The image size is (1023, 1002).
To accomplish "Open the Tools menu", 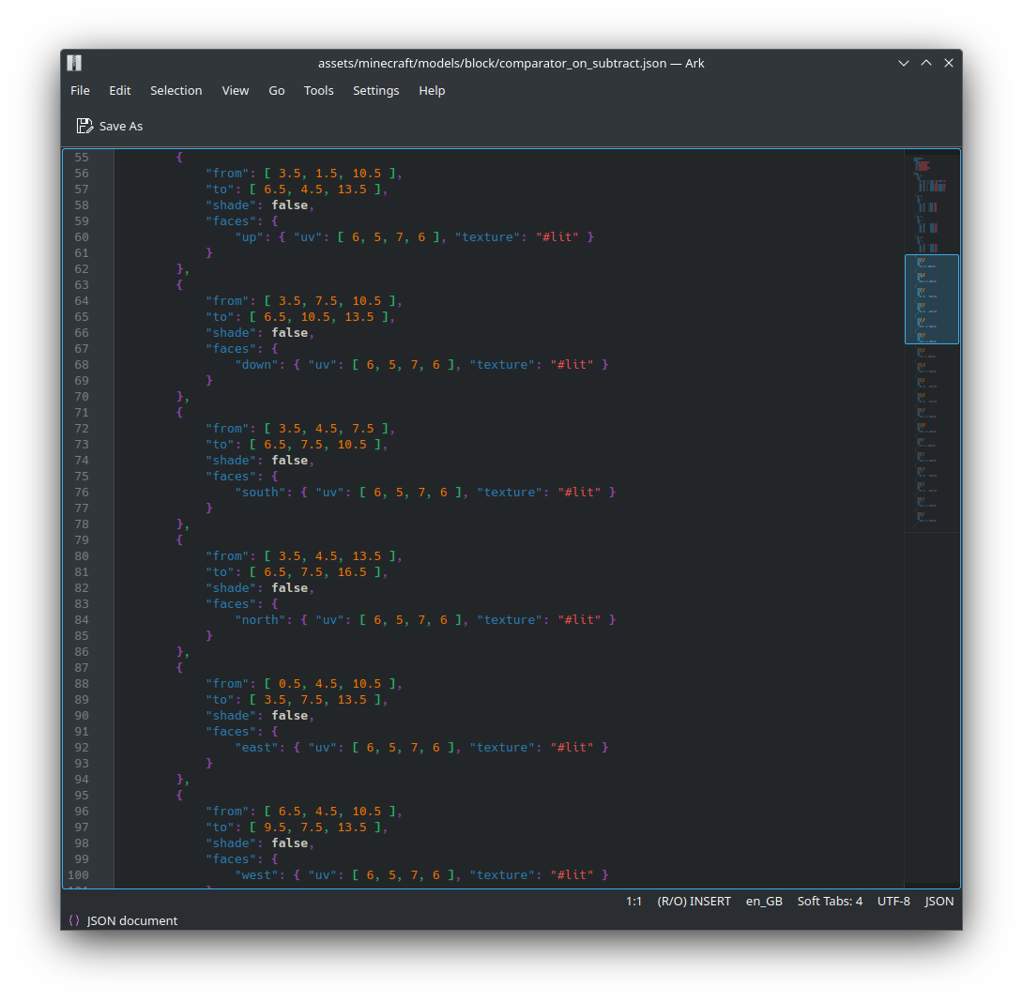I will pos(318,91).
